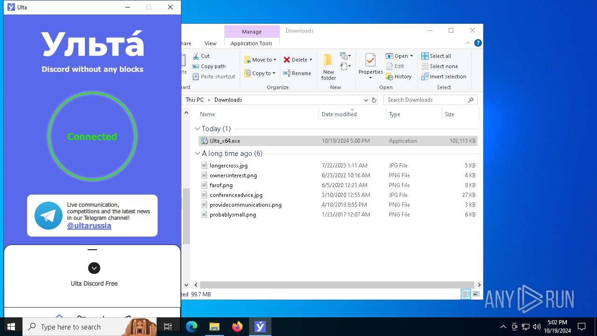Open the Delete options dropdown arrow
Viewport: 597px width, 336px height.
[311, 60]
